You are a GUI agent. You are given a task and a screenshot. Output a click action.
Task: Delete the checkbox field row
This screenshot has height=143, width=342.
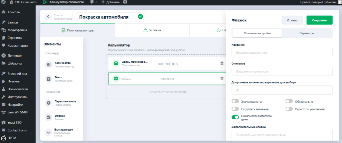pos(222,79)
